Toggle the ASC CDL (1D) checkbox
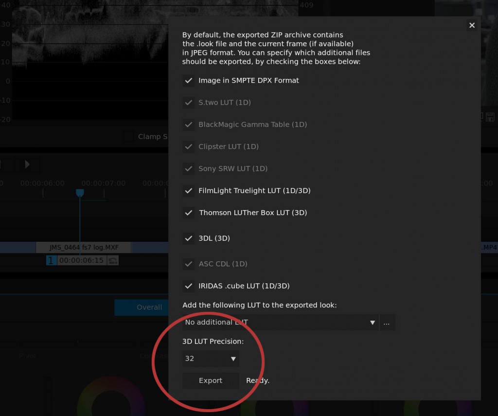 tap(189, 264)
